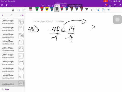Tap the status bar clock 12:38 AM
Viewport: 122px width, 92px height.
point(4,1)
